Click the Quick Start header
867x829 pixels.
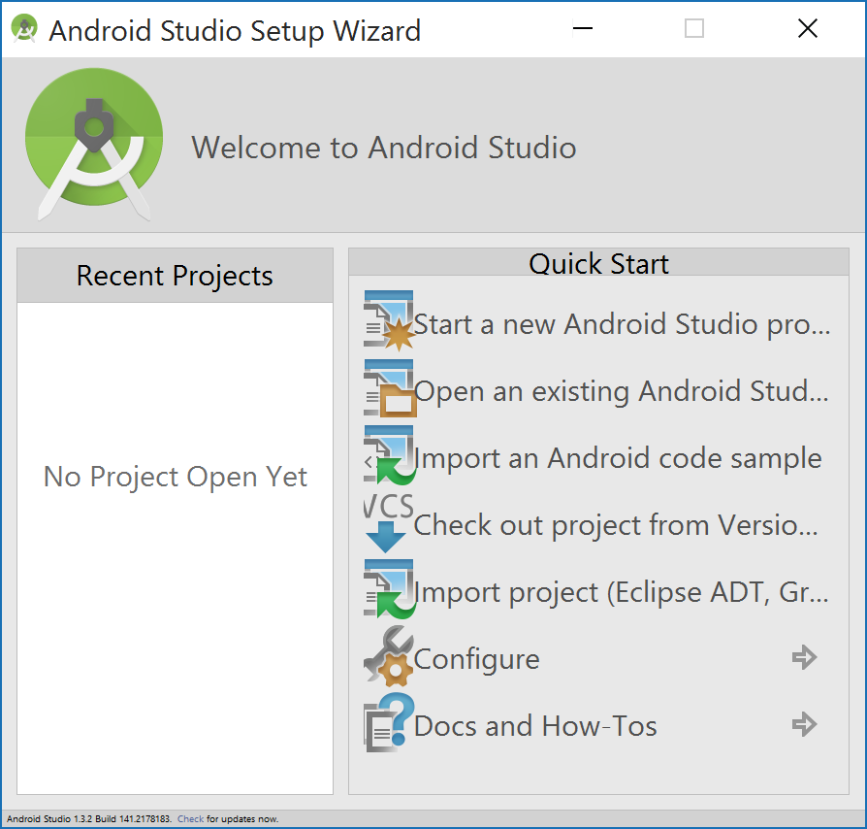[598, 263]
